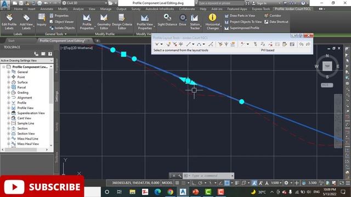Click Delete entity icon in layout tools
351x197 pixels.
270,44
